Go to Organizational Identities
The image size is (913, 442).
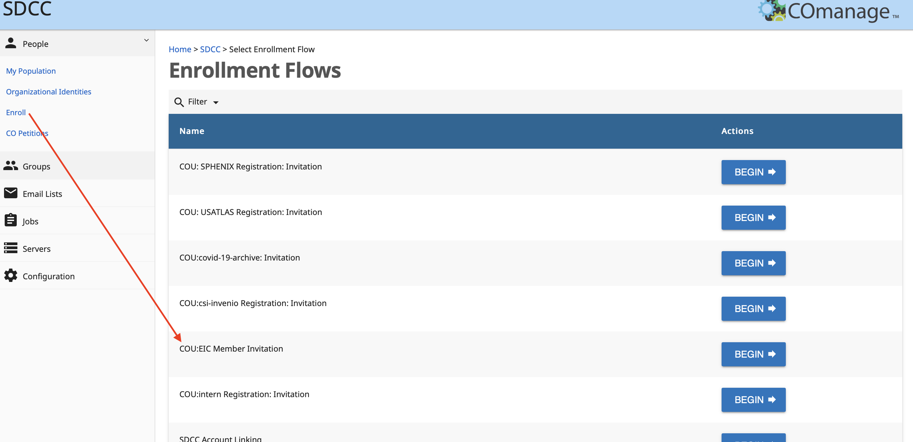click(49, 92)
